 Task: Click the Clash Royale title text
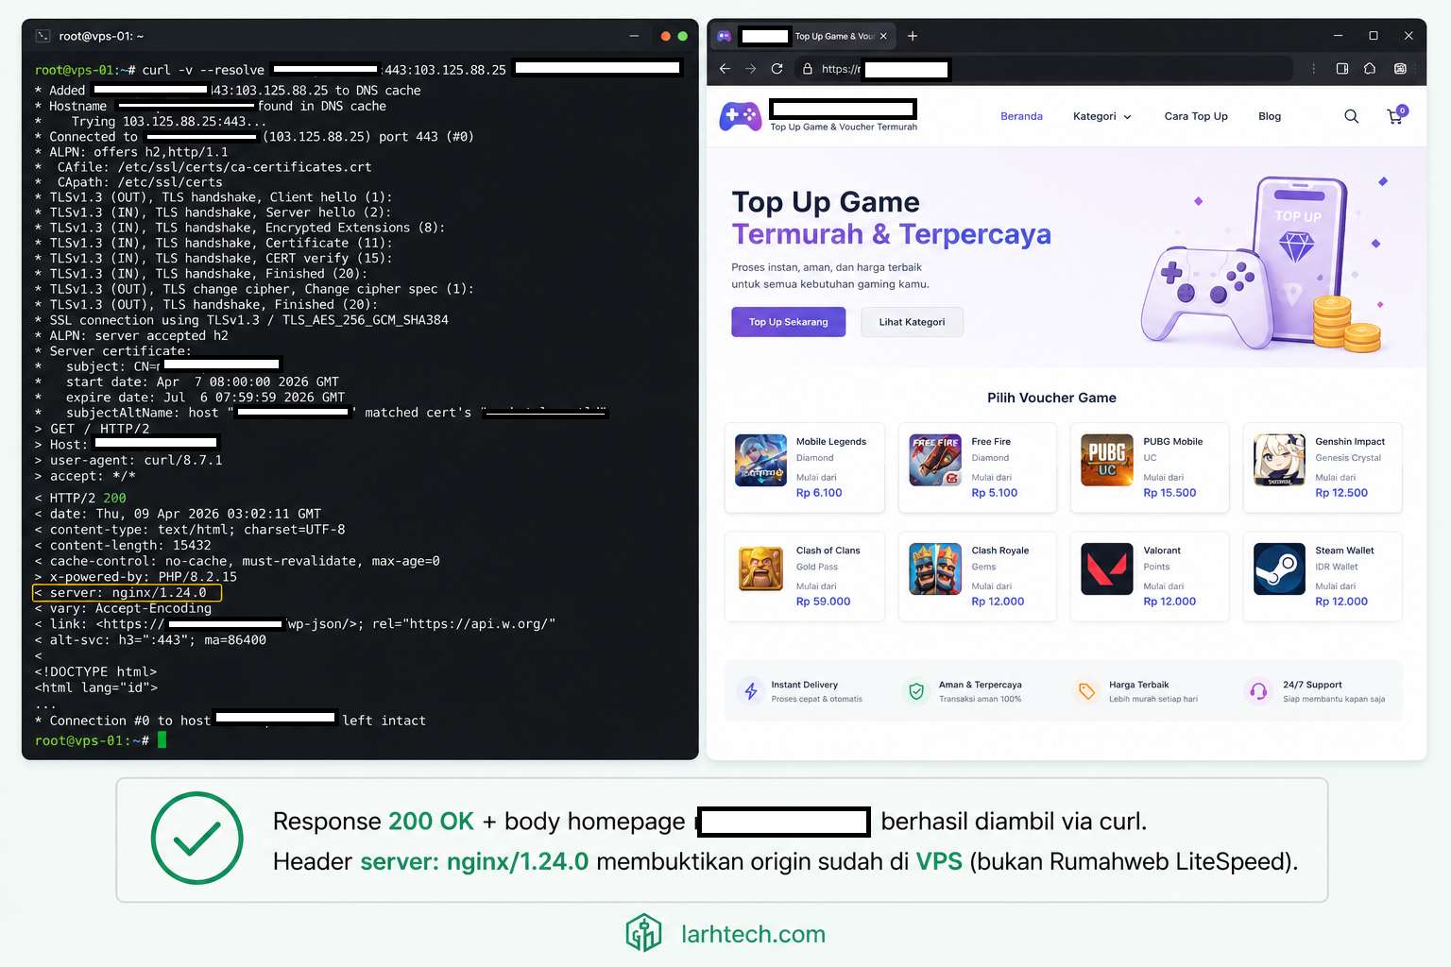[x=1000, y=551]
